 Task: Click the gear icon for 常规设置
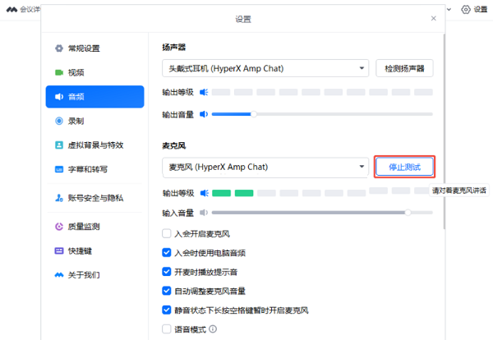coord(59,48)
